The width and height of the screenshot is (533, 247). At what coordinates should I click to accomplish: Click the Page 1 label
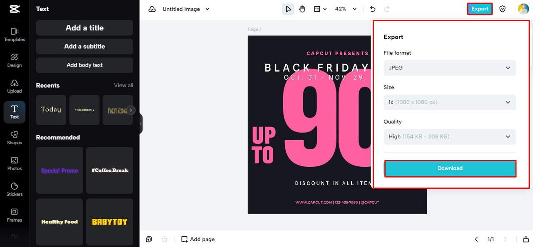(x=254, y=30)
